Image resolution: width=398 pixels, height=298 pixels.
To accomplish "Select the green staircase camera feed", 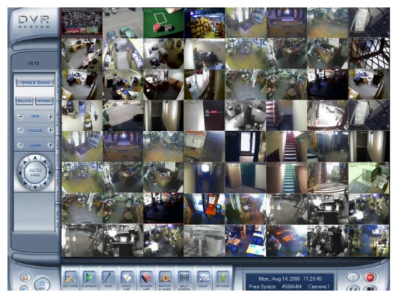I will click(287, 177).
